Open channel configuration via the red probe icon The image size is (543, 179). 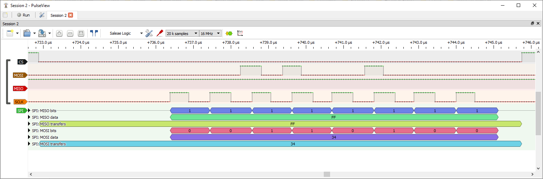(x=160, y=33)
